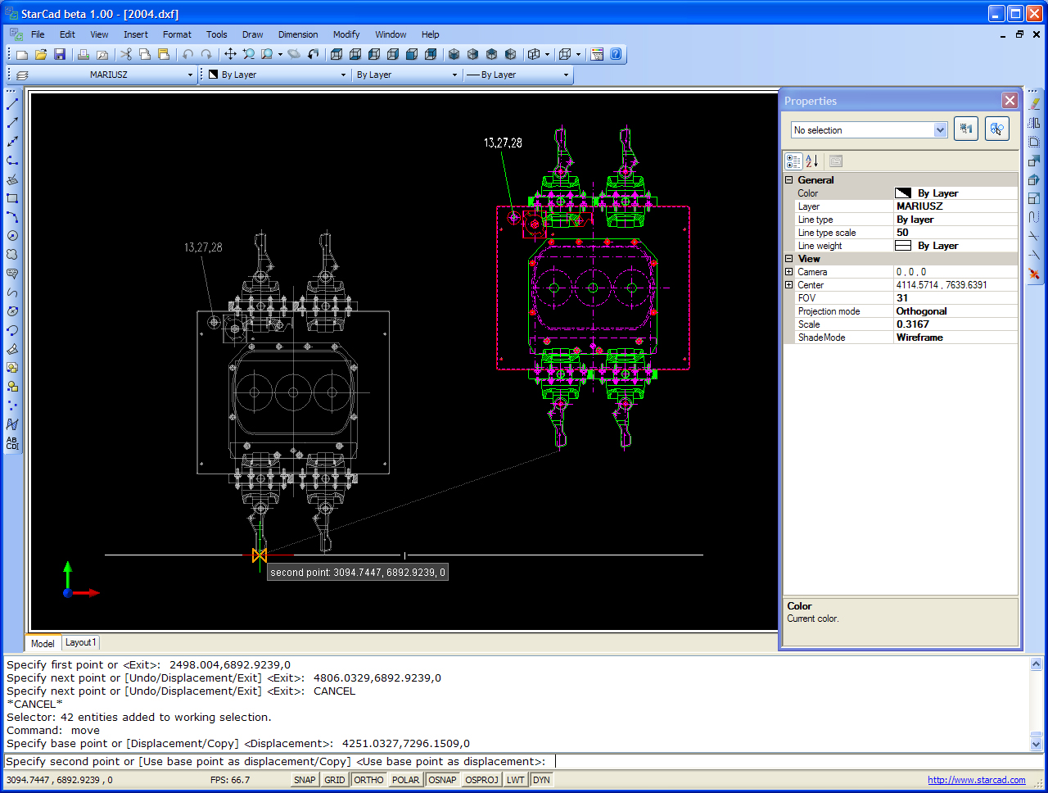The width and height of the screenshot is (1048, 793).
Task: Collapse the General properties group
Action: tap(789, 180)
